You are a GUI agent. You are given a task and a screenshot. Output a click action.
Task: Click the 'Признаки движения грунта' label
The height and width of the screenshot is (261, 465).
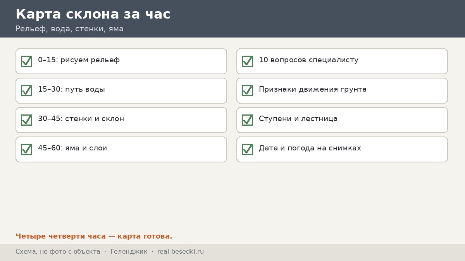tap(313, 89)
